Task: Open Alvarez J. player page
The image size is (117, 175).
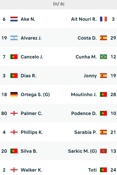Action: tap(31, 38)
